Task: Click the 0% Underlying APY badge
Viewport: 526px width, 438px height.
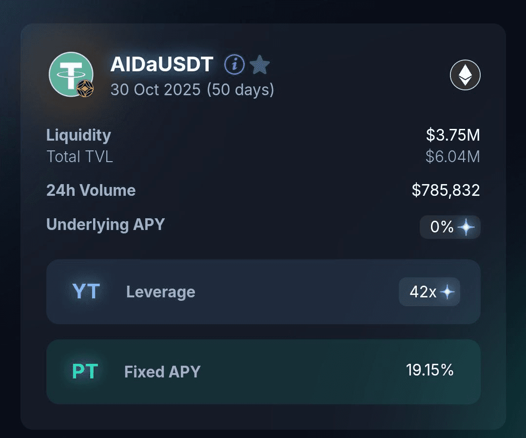Action: pyautogui.click(x=450, y=227)
